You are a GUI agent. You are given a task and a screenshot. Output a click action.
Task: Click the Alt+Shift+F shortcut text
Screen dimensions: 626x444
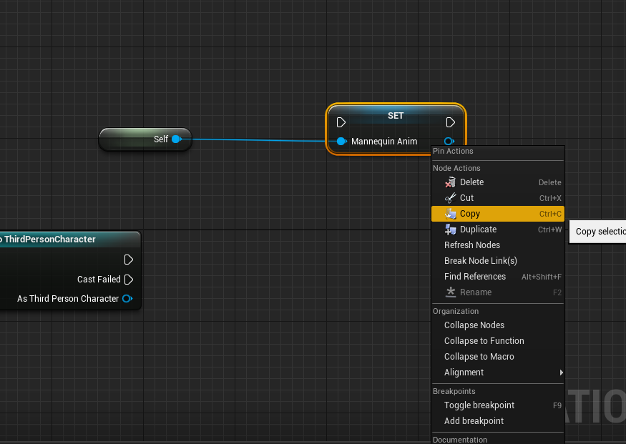542,277
